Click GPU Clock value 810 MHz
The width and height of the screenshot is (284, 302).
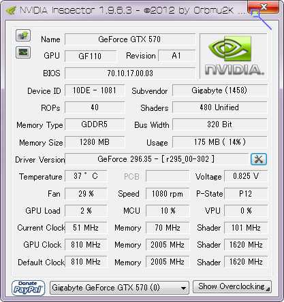point(86,245)
